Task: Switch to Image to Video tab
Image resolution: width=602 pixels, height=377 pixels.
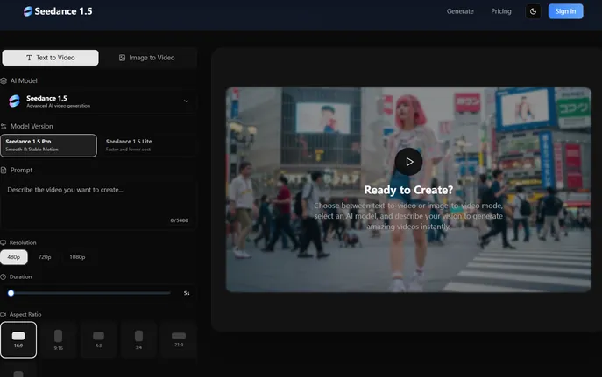Action: 147,58
